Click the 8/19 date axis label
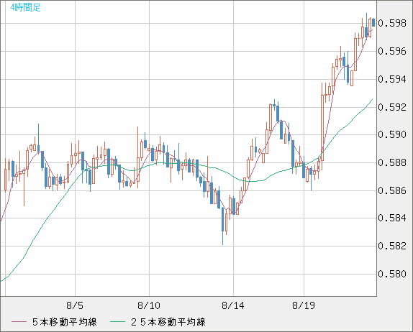413x332 pixels. coord(304,305)
